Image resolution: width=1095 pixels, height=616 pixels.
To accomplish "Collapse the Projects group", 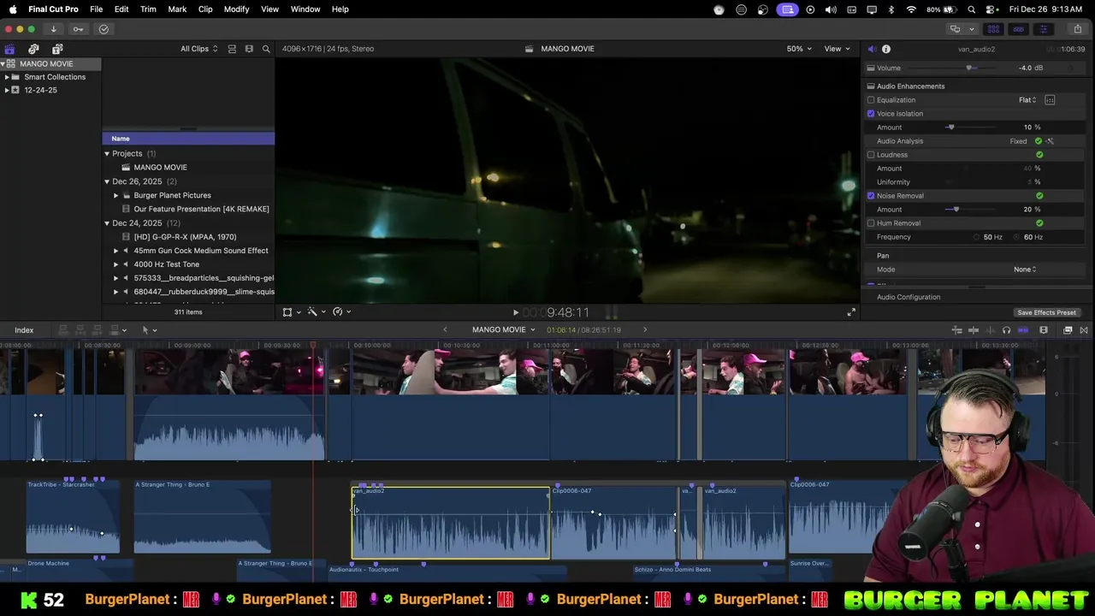I will coord(107,154).
